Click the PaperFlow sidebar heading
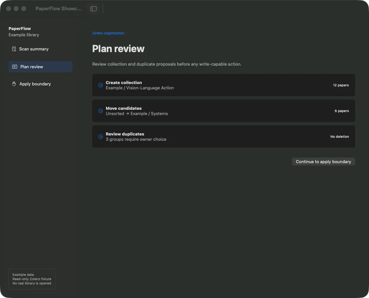The height and width of the screenshot is (298, 369). click(x=20, y=28)
